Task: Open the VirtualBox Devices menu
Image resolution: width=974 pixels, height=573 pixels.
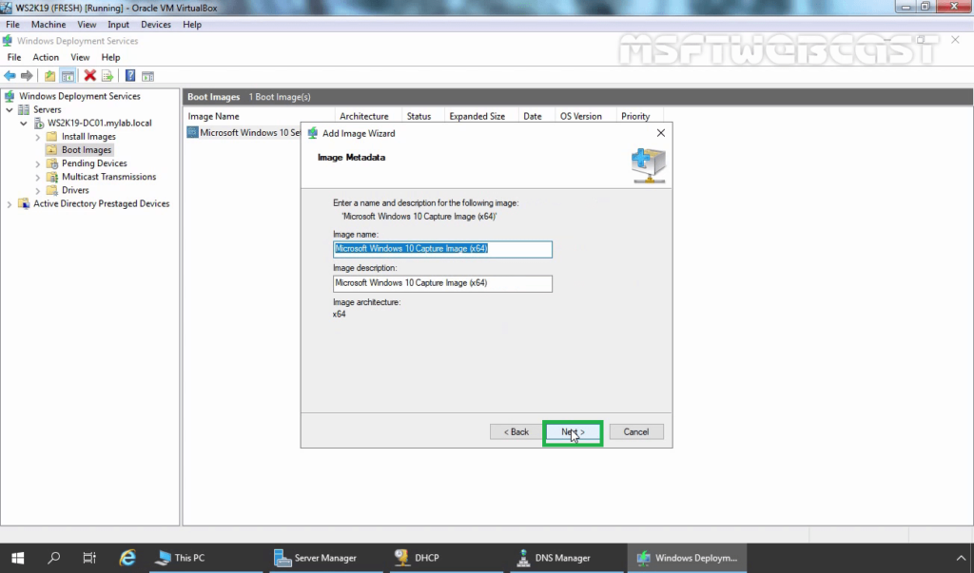Action: pos(155,24)
